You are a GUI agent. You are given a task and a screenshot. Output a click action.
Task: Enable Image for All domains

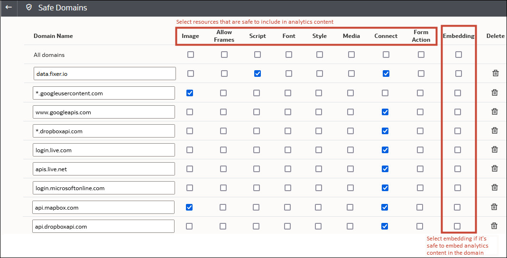point(191,55)
